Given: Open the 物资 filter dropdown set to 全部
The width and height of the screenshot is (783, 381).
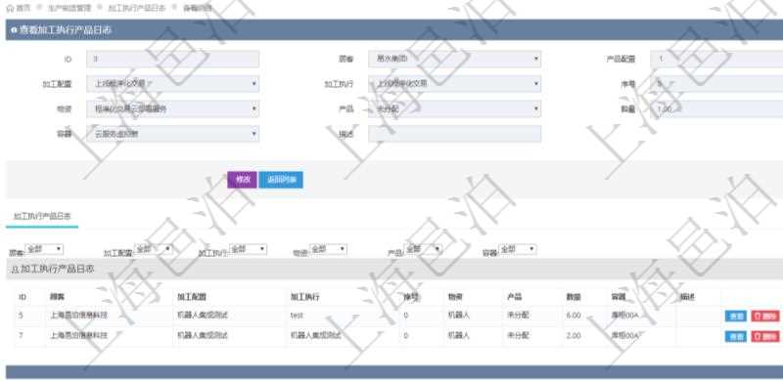Looking at the screenshot, I should tap(328, 249).
